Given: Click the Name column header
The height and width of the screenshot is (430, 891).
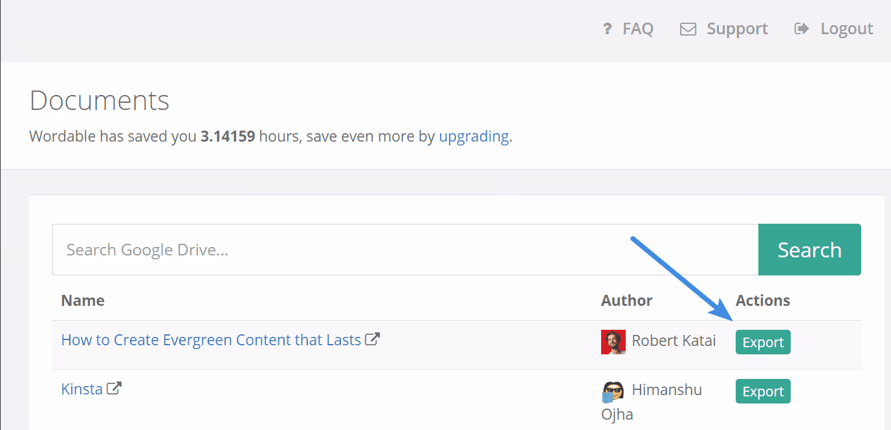Looking at the screenshot, I should (x=83, y=301).
